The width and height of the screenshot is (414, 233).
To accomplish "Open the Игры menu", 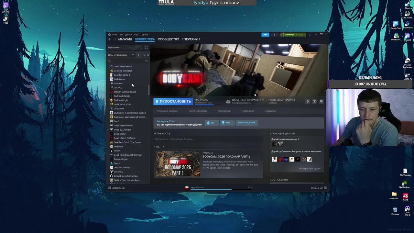I will [136, 35].
